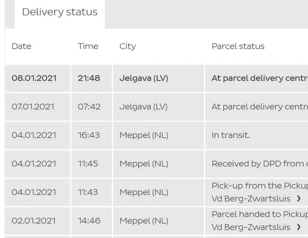
Task: Click the Time column header
Action: point(88,46)
